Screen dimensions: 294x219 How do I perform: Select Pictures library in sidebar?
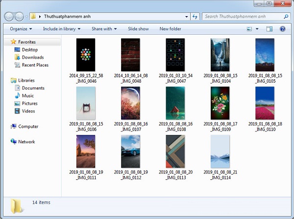coord(29,104)
